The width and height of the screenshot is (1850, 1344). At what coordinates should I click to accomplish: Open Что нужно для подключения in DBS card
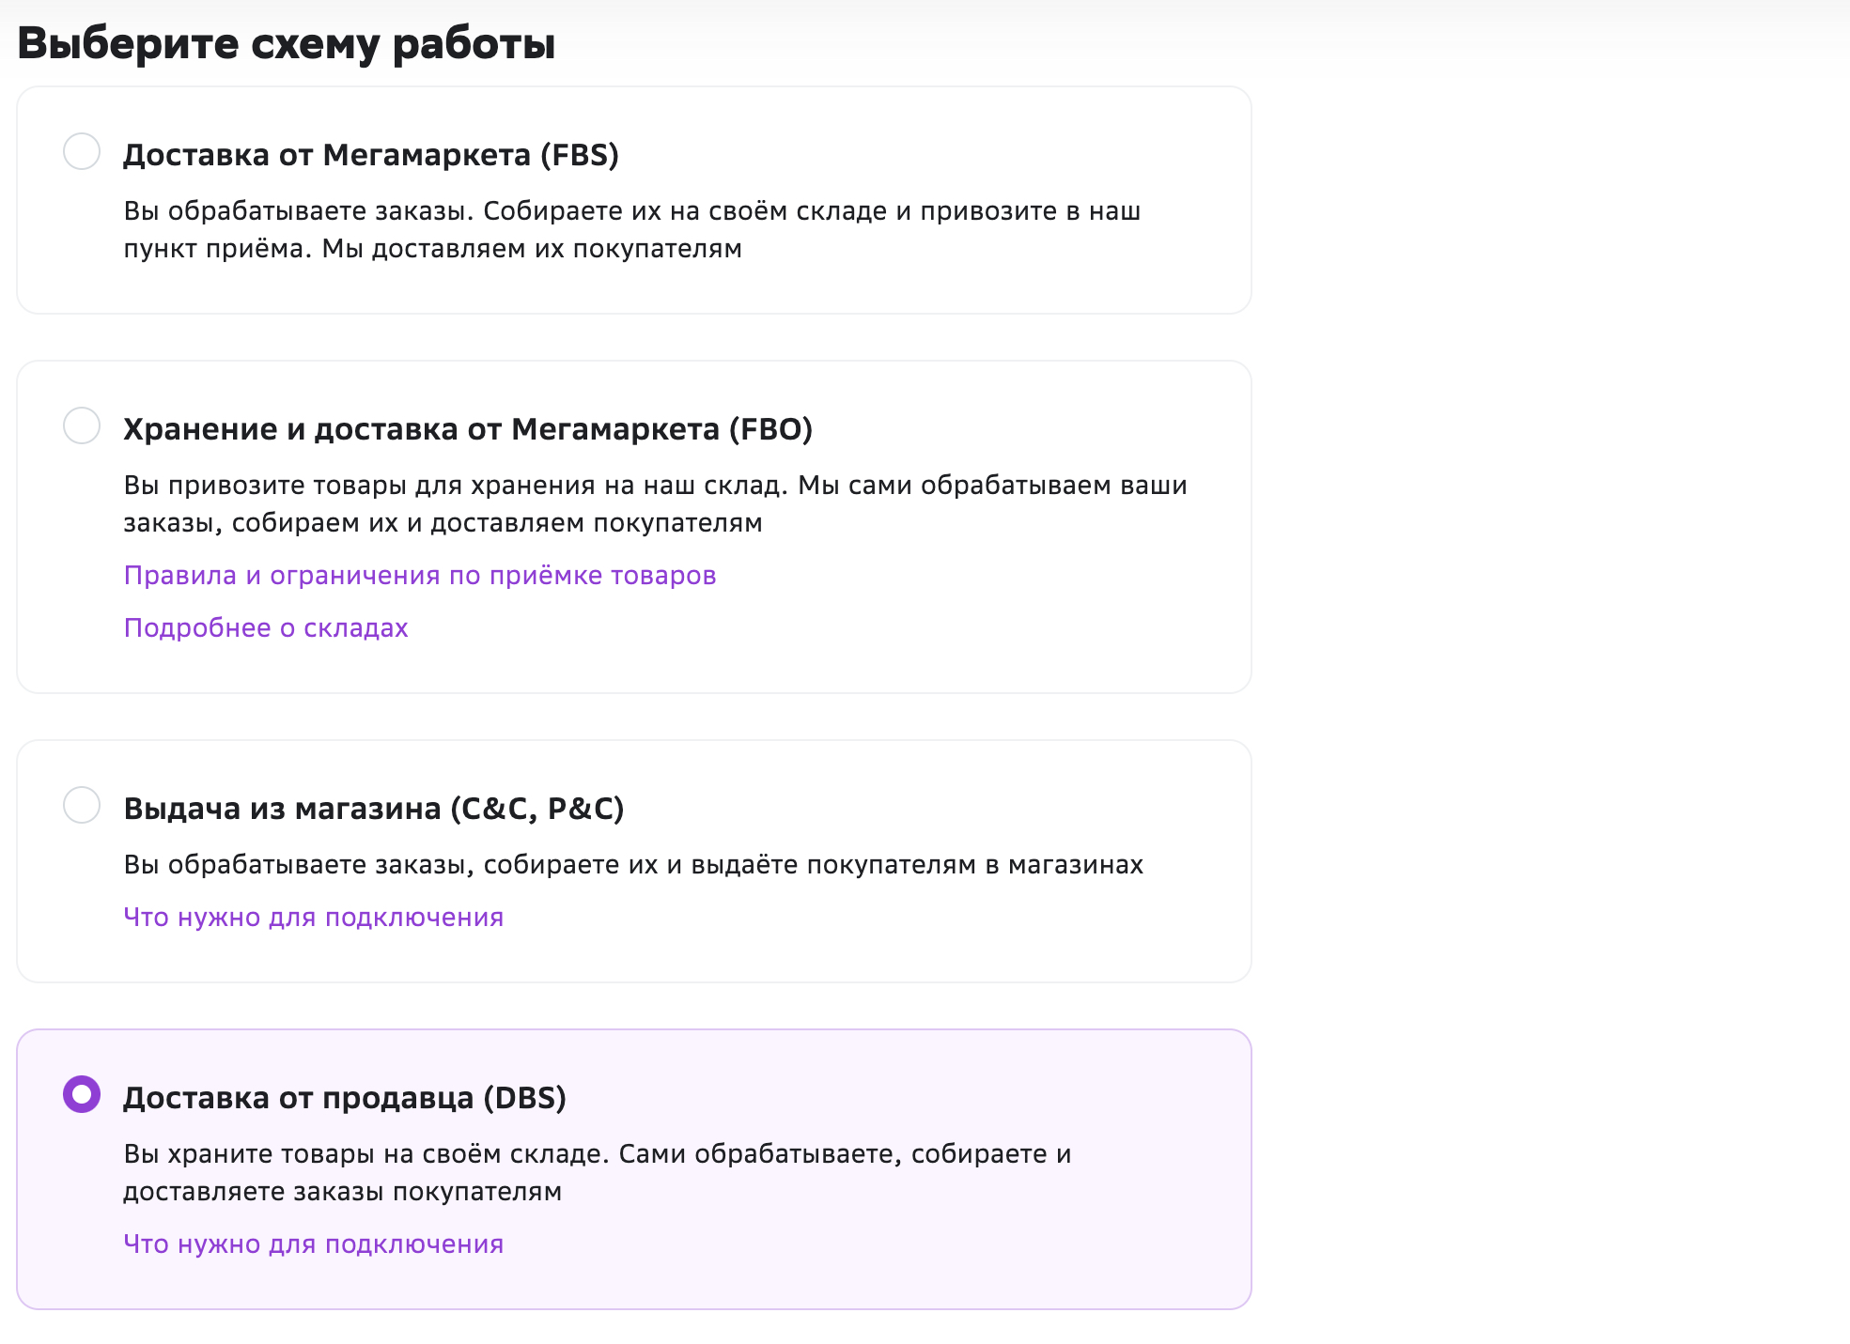coord(314,1244)
